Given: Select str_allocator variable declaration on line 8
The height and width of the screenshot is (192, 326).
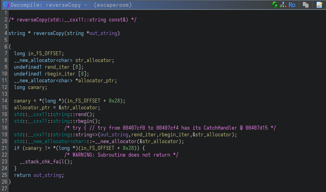Looking at the screenshot, I should [x=93, y=60].
